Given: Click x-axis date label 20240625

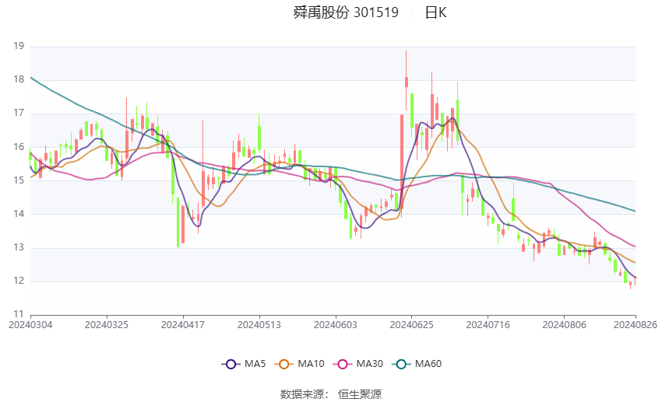Looking at the screenshot, I should coord(411,325).
